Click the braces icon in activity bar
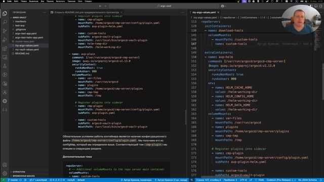324x182 pixels. pyautogui.click(x=5, y=110)
